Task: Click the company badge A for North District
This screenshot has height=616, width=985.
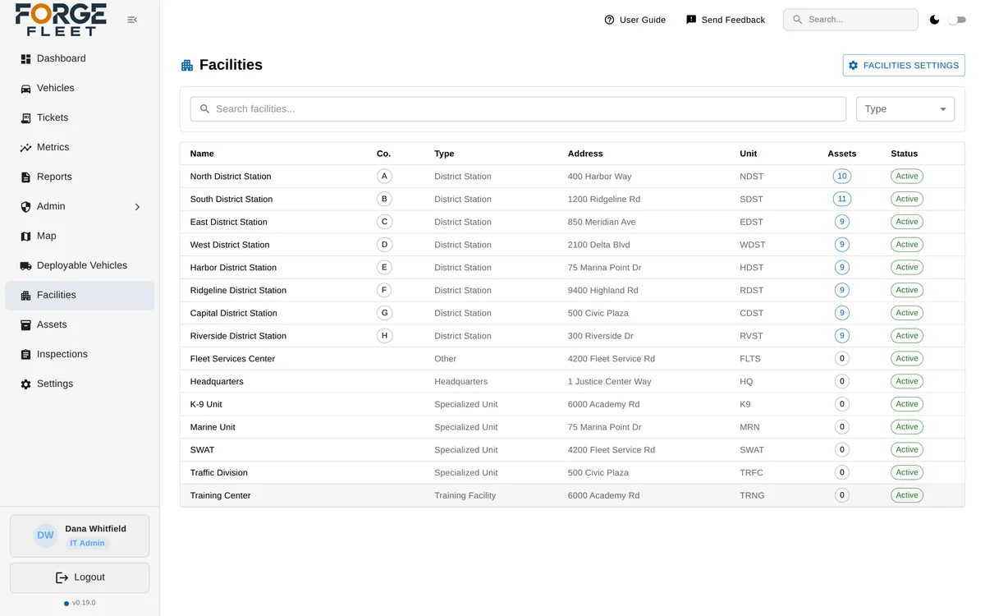Action: tap(384, 176)
